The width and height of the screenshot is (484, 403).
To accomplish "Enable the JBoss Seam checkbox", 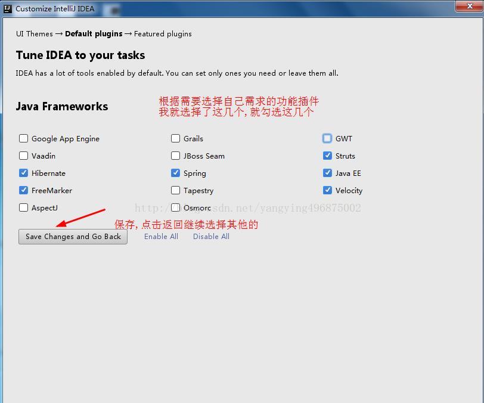I will click(x=175, y=156).
